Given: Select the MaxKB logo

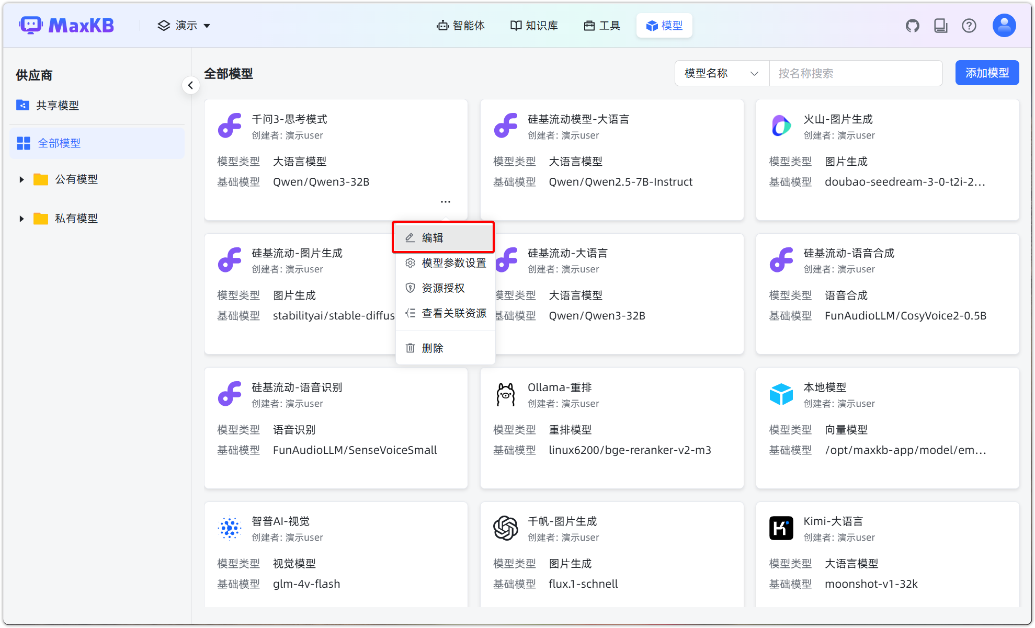Looking at the screenshot, I should coord(66,25).
